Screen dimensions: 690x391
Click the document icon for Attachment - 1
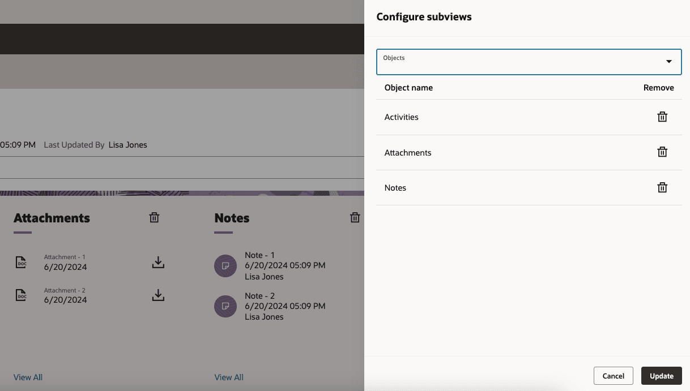click(x=21, y=262)
